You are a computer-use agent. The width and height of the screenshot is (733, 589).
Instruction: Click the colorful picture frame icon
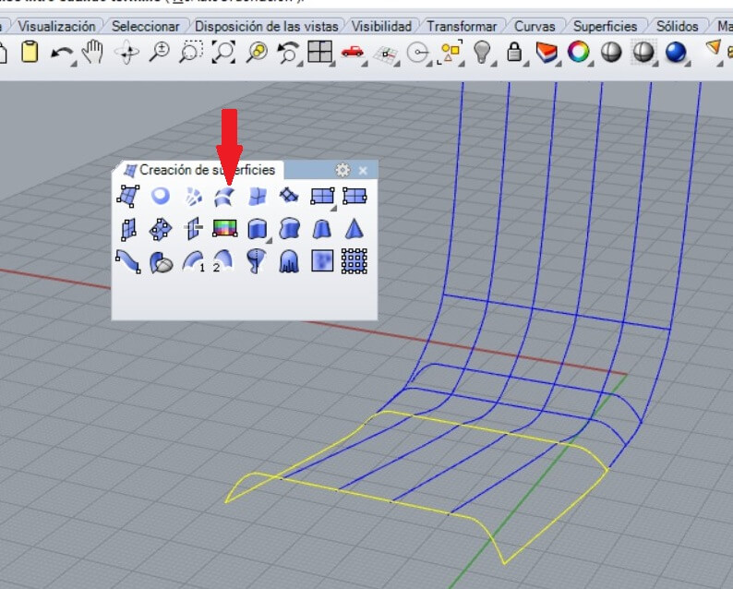click(224, 228)
